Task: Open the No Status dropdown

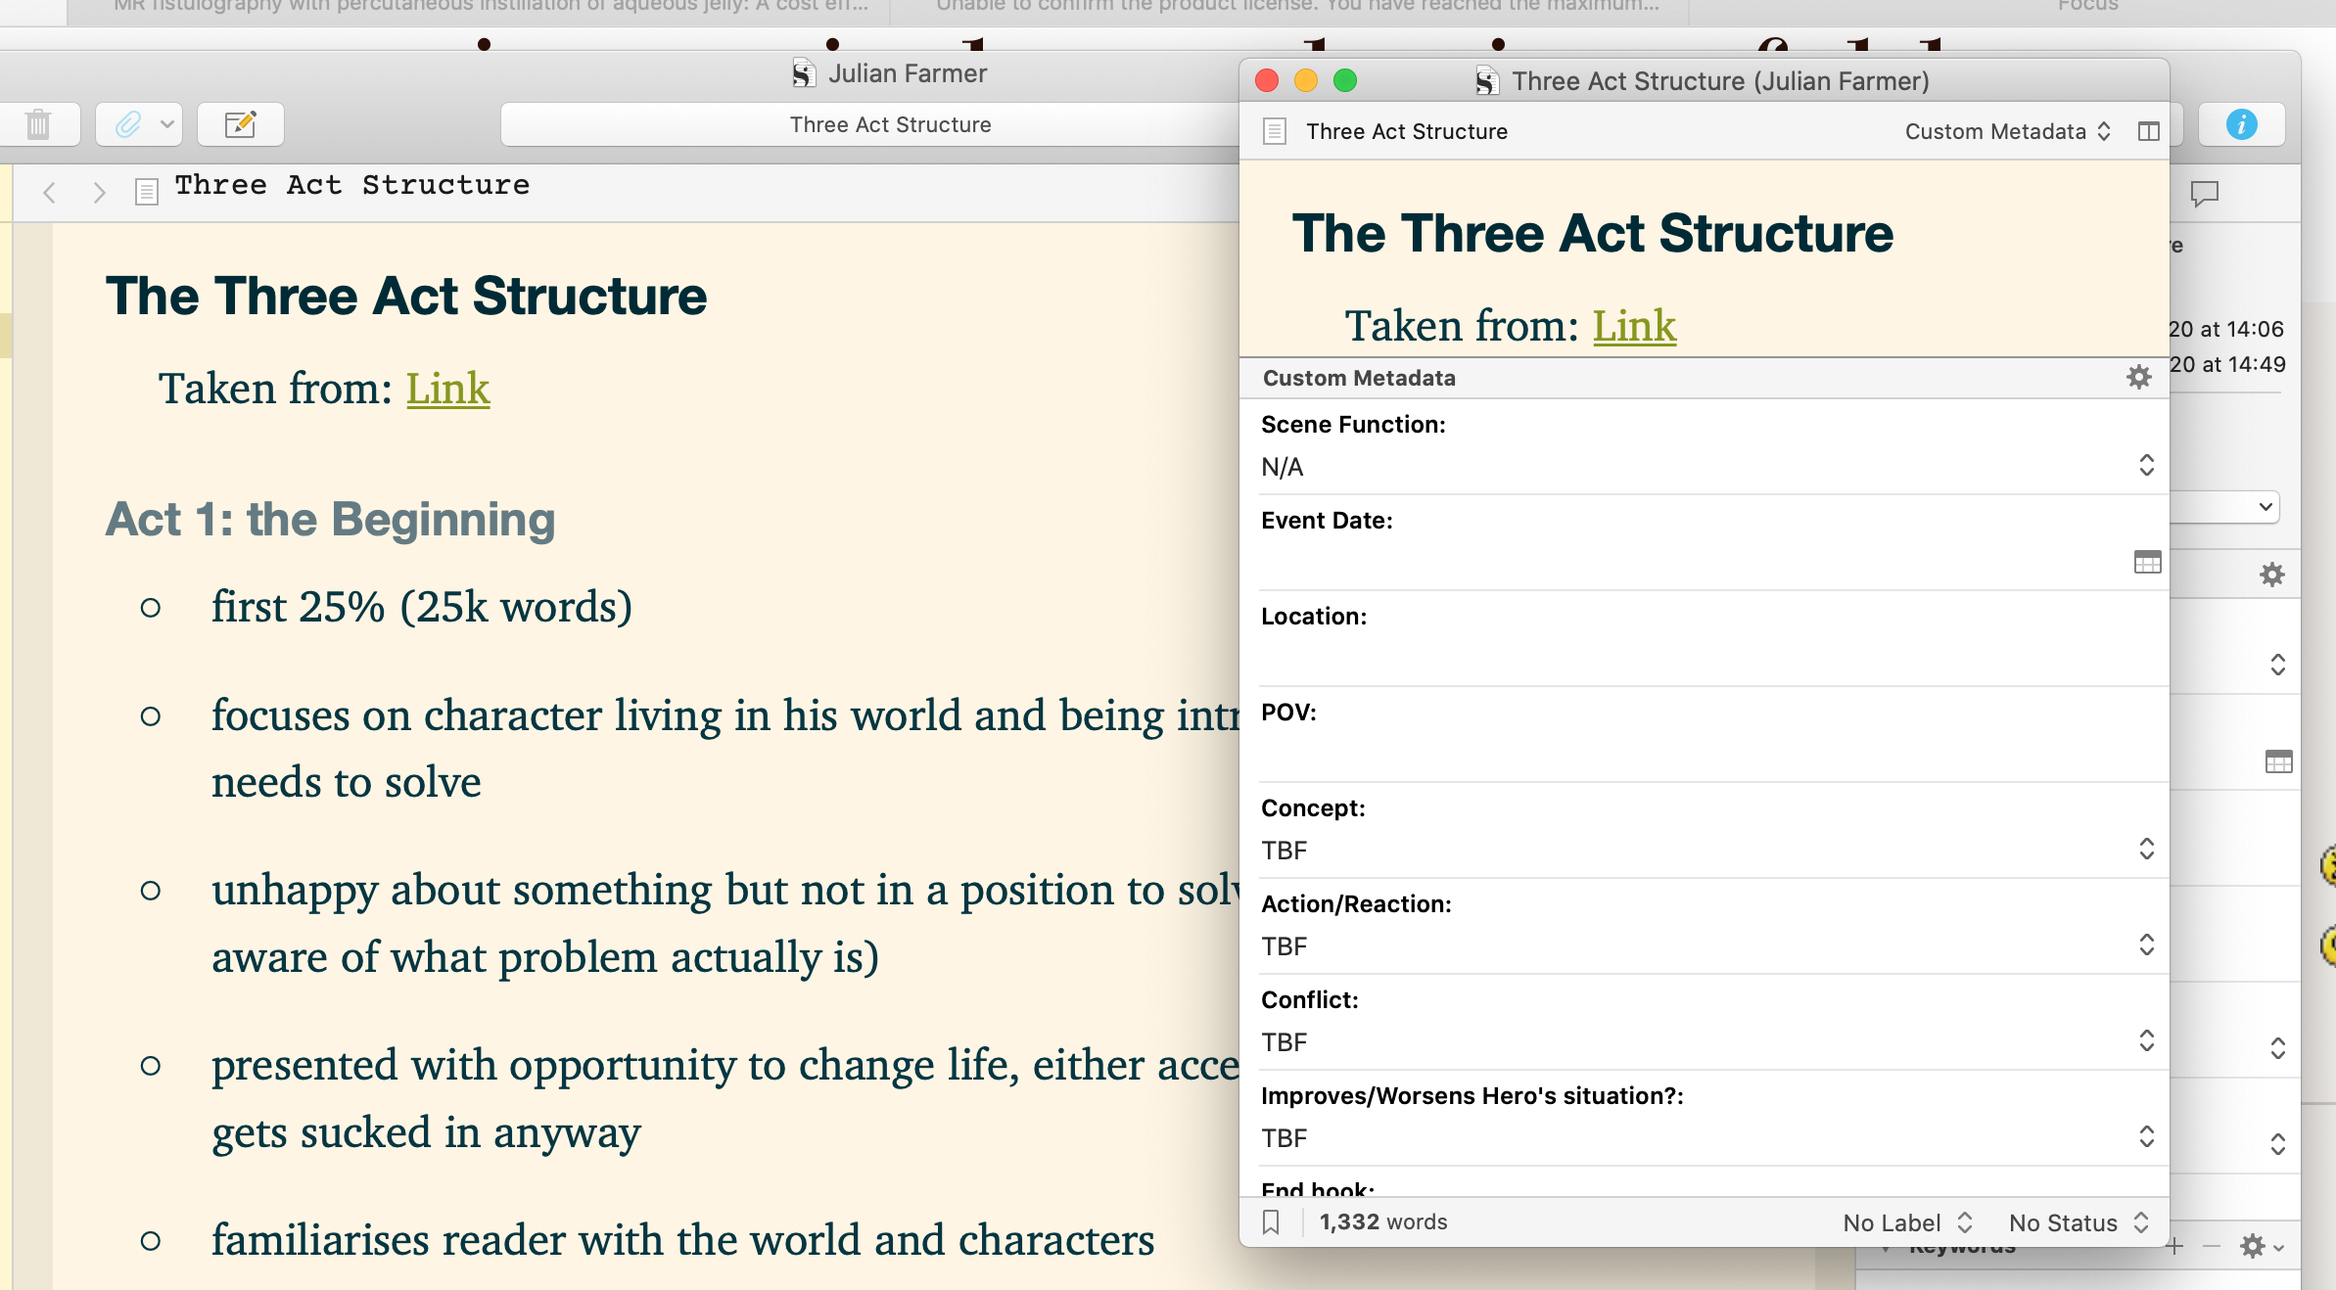Action: pos(2079,1222)
